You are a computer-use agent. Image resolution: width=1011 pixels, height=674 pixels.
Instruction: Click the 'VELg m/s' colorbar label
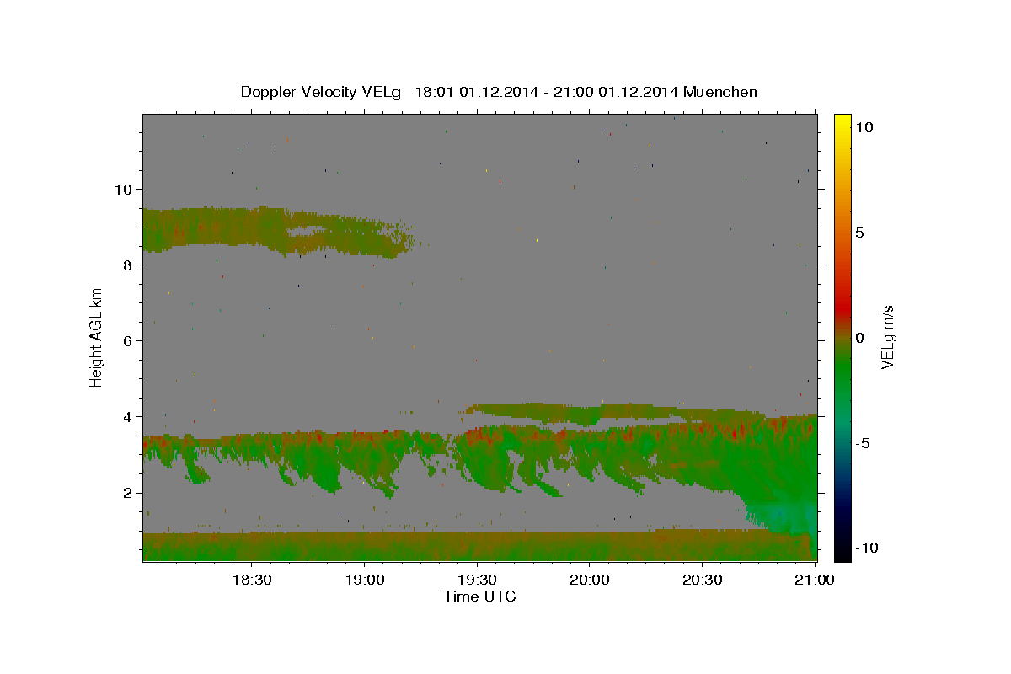coord(888,338)
